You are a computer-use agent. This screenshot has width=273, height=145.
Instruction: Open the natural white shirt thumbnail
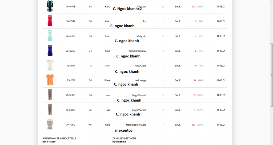point(50,65)
